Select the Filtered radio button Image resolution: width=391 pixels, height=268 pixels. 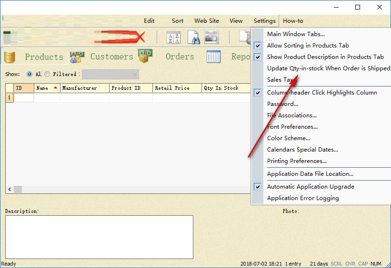(47, 74)
